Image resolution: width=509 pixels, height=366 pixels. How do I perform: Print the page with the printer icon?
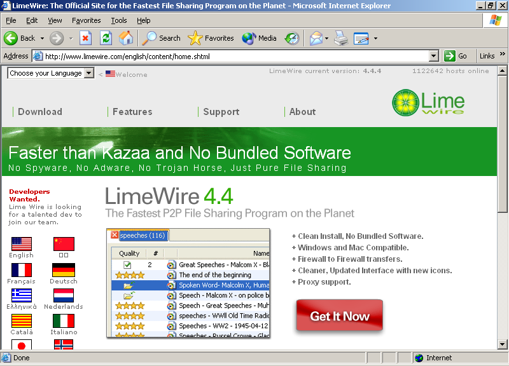(x=341, y=38)
